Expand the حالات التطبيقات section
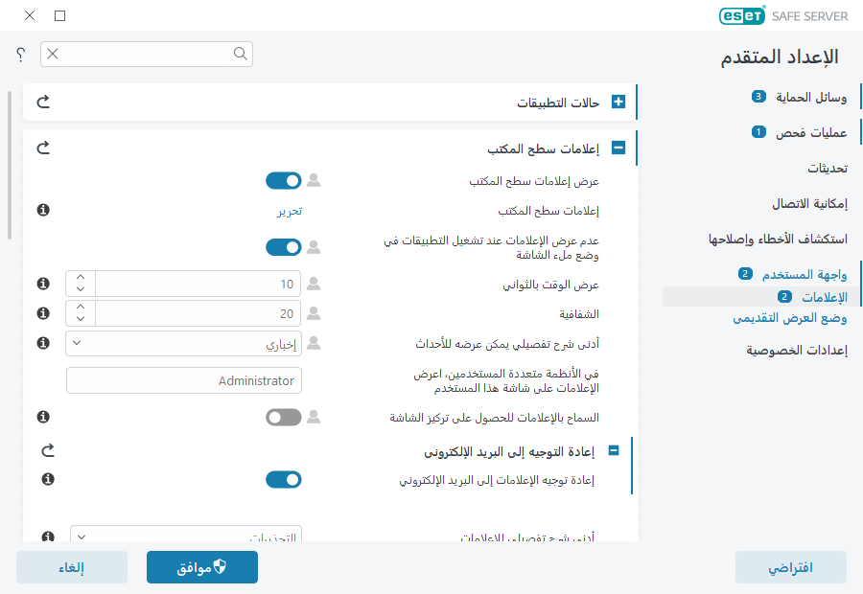 click(x=619, y=102)
